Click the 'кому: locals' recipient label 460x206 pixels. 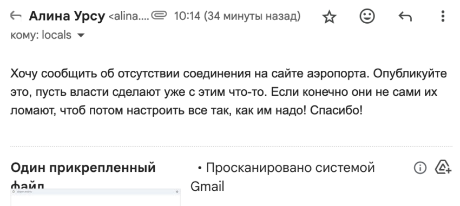[x=41, y=35]
